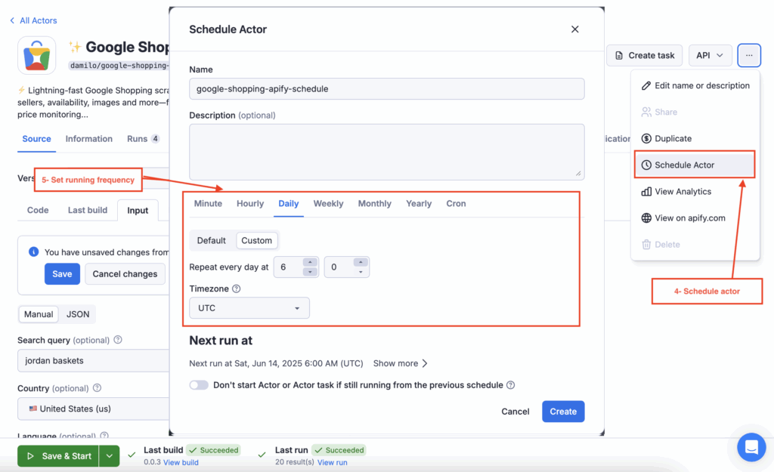Click the Description text area
The height and width of the screenshot is (472, 774).
(386, 152)
